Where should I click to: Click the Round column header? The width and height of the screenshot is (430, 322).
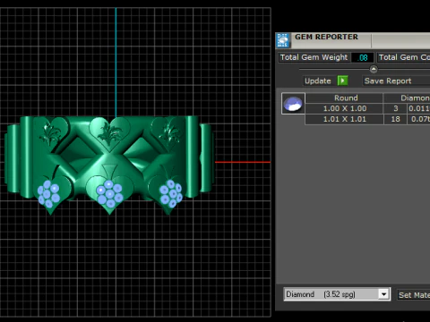pyautogui.click(x=344, y=97)
